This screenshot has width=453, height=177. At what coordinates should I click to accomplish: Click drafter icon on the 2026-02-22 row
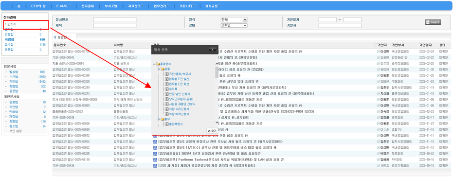[378, 57]
